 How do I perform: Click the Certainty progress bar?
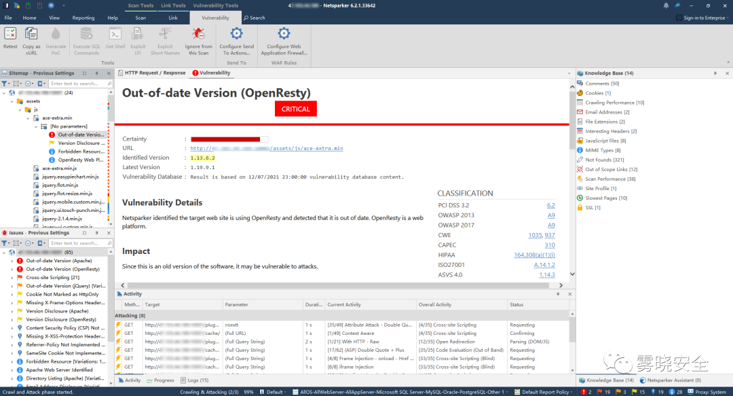(x=229, y=139)
